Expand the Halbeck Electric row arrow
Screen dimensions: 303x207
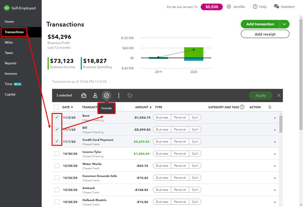click(275, 202)
